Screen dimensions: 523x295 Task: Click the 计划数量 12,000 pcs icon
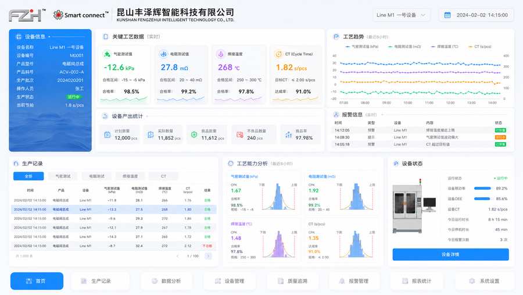pyautogui.click(x=108, y=134)
